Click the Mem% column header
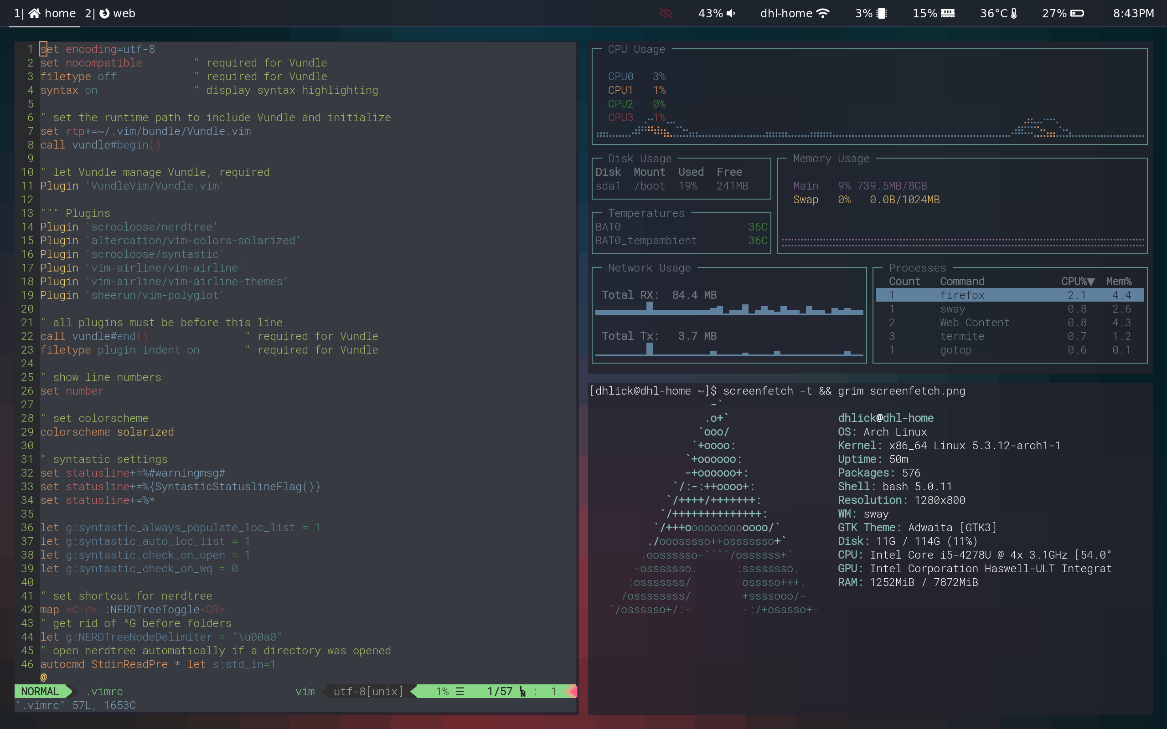1167x729 pixels. point(1118,282)
